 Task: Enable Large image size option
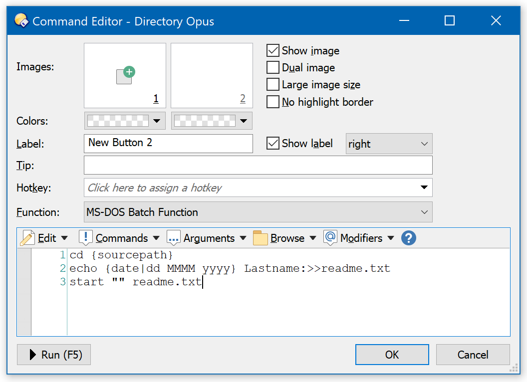[x=273, y=85]
